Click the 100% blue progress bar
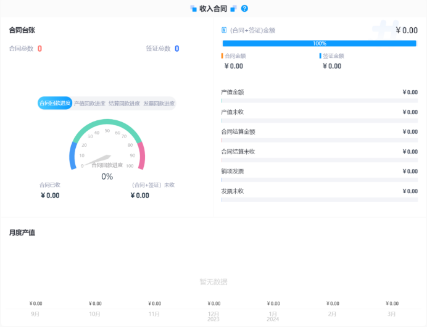 [320, 43]
